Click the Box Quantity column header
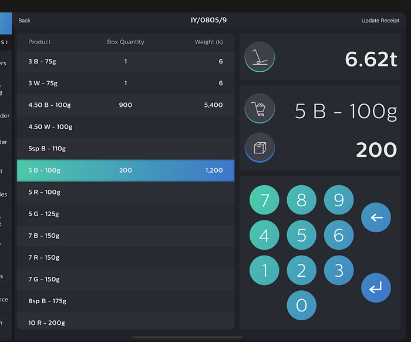The image size is (411, 342). pyautogui.click(x=126, y=42)
